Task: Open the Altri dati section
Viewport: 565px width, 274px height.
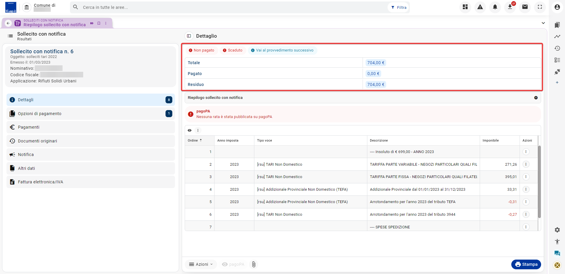Action: coord(91,168)
